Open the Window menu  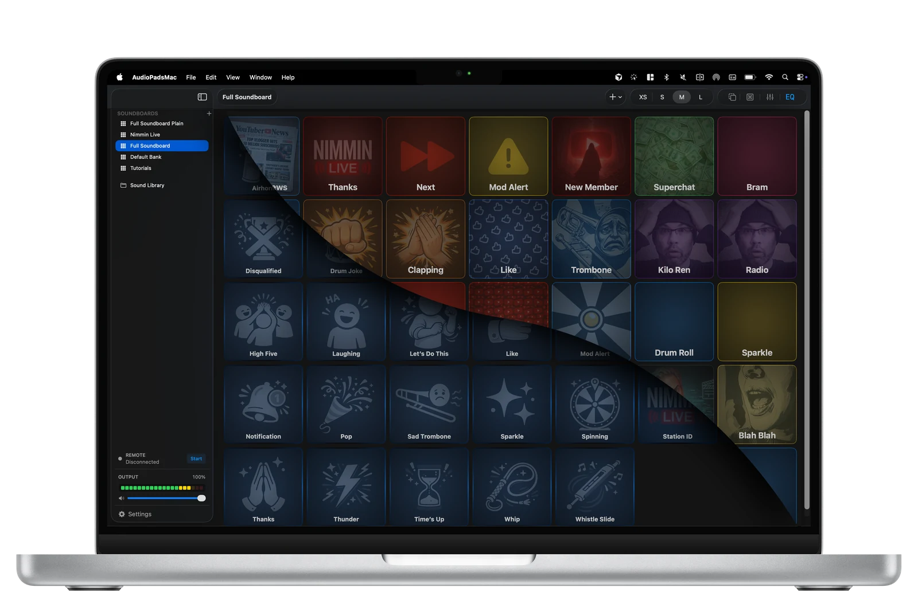point(260,77)
